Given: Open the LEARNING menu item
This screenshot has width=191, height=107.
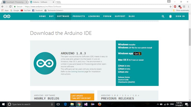Looking at the screenshot, I should (x=94, y=16).
